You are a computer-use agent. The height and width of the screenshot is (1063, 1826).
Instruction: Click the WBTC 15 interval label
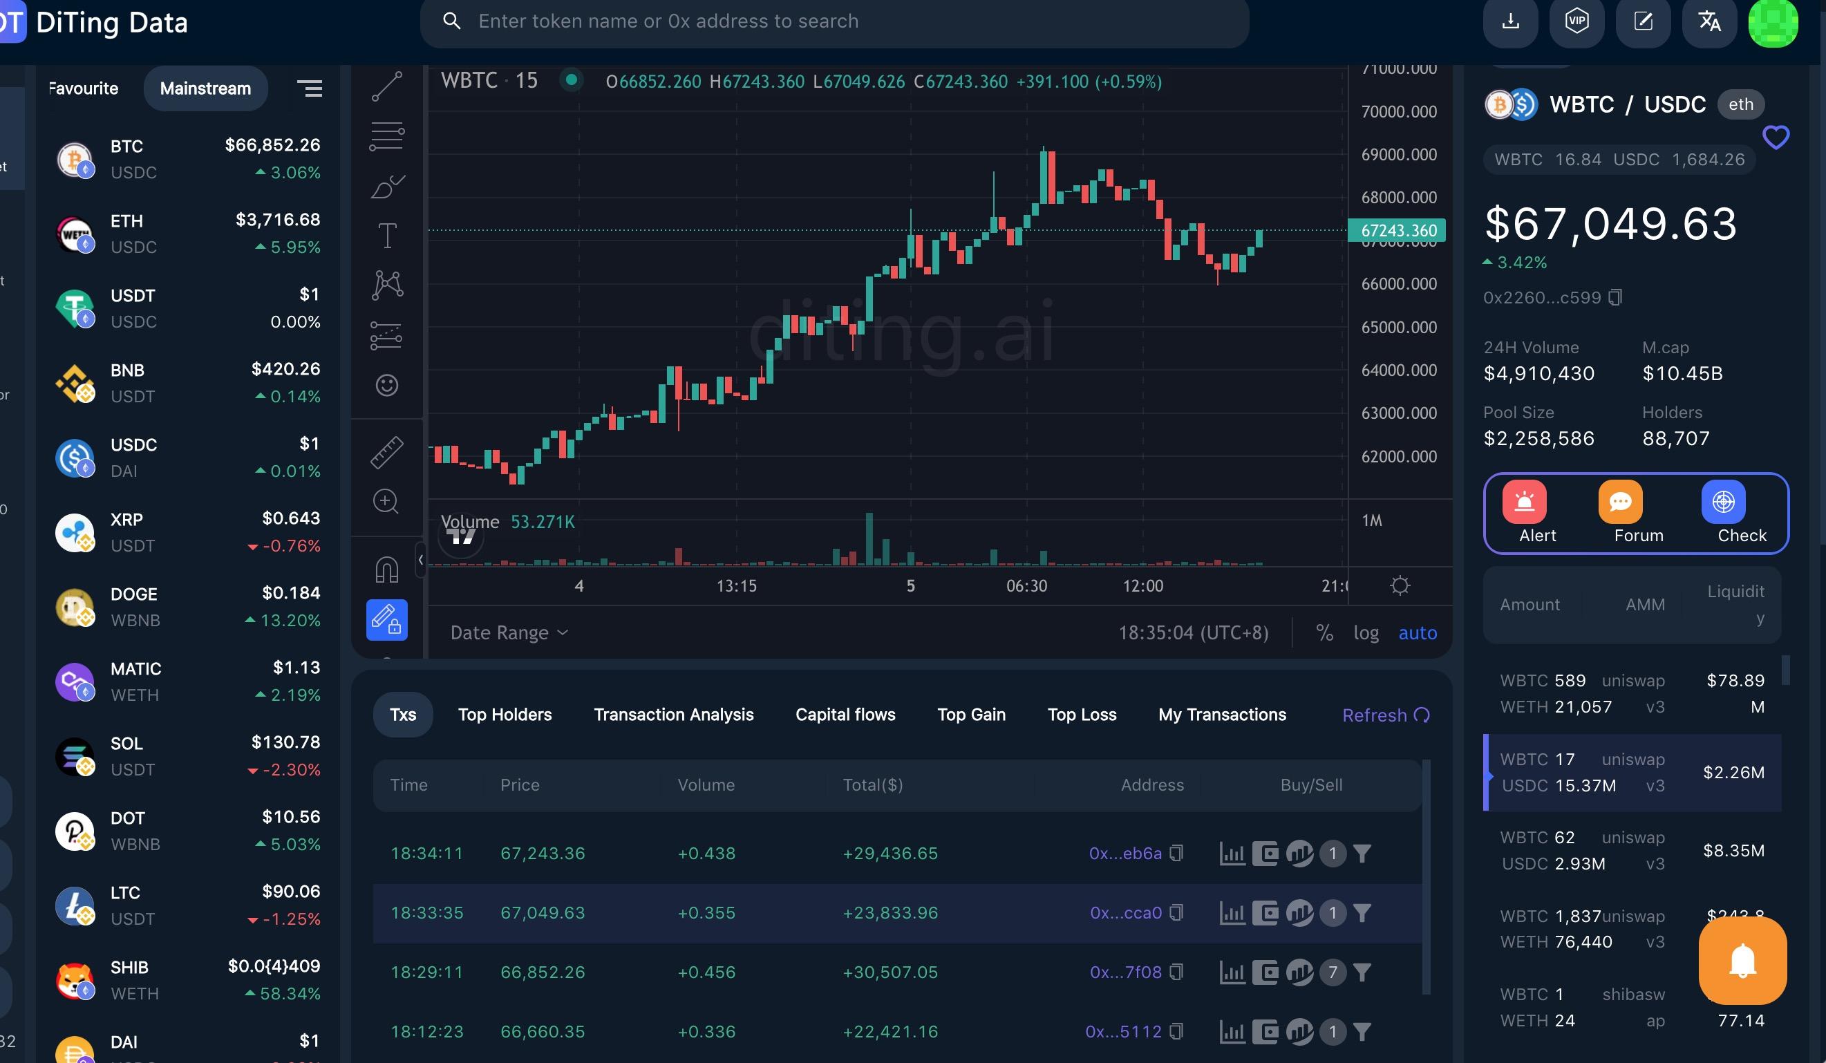pyautogui.click(x=489, y=79)
